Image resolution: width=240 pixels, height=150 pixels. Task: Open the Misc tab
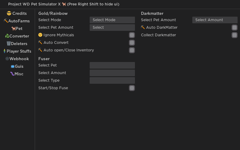pos(17,74)
